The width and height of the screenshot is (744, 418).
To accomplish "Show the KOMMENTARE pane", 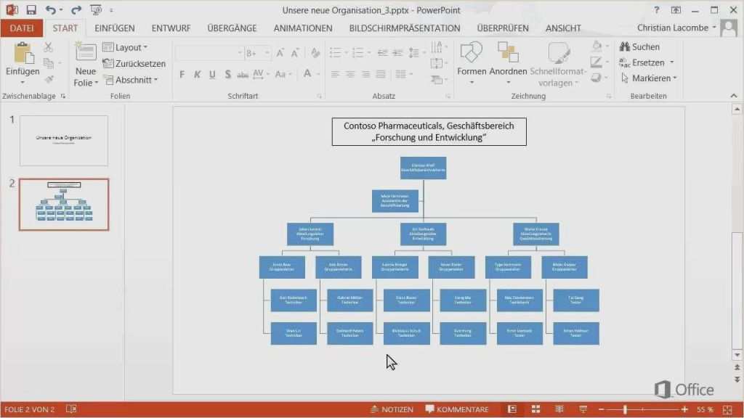I will (463, 409).
